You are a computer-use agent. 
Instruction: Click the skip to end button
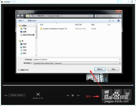pos(78,95)
